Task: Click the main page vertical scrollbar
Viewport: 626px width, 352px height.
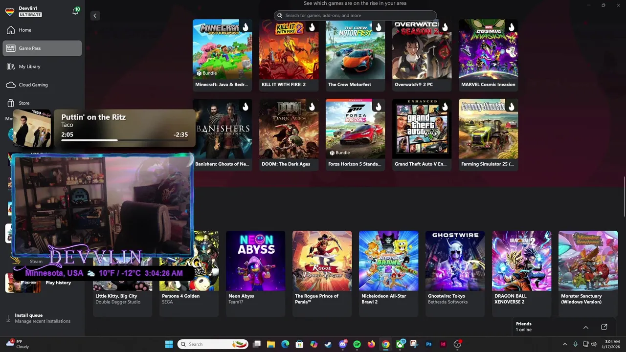Action: 624,196
